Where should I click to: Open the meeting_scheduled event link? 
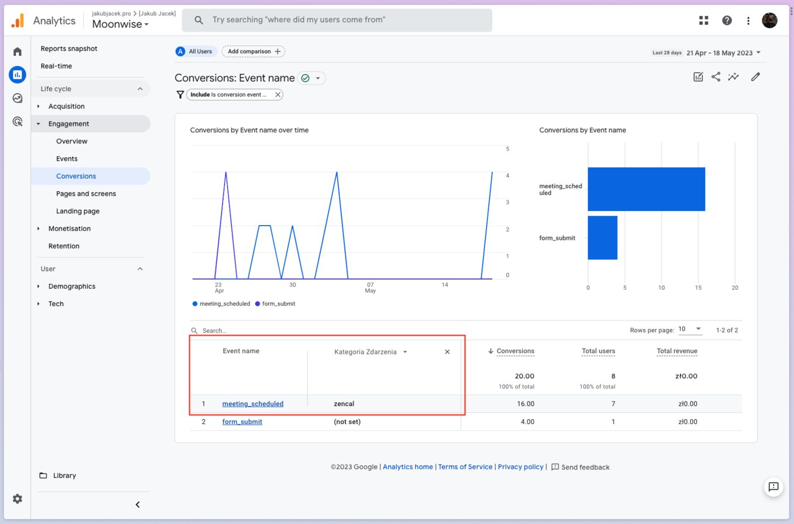pyautogui.click(x=252, y=404)
